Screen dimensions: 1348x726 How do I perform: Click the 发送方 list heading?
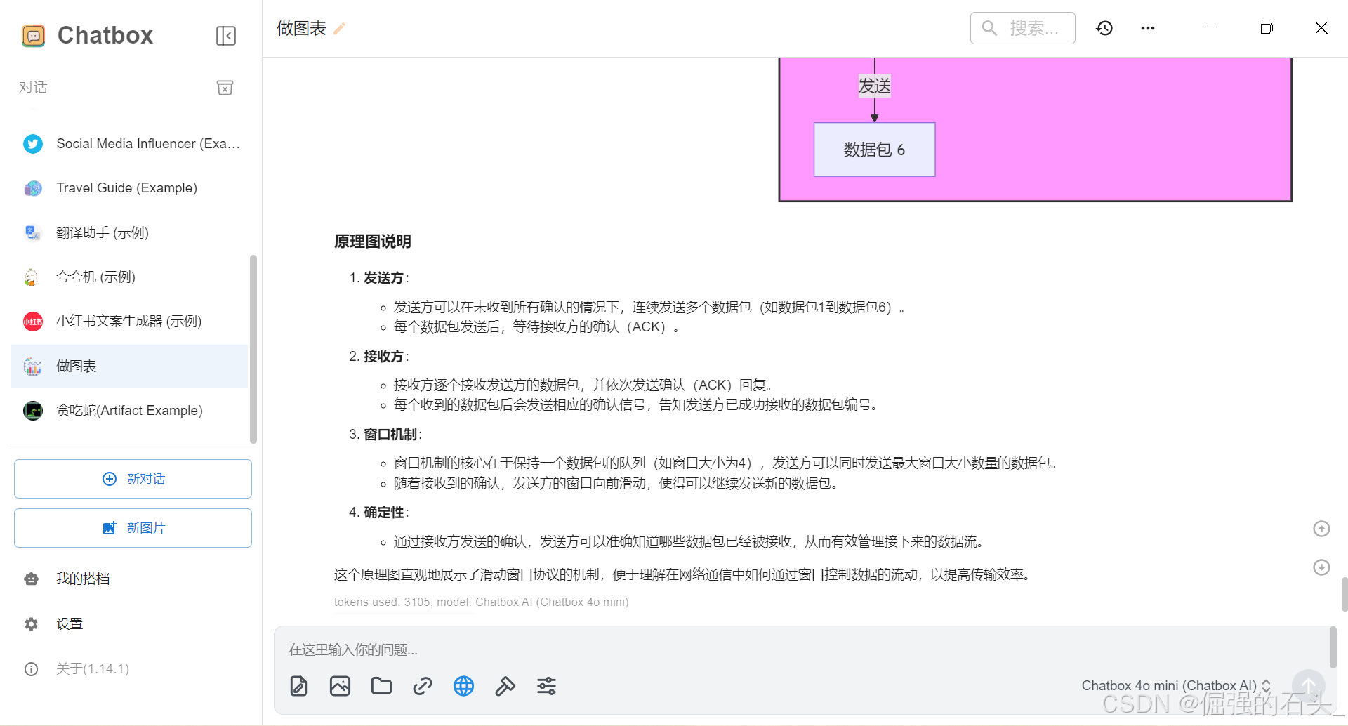(x=384, y=278)
